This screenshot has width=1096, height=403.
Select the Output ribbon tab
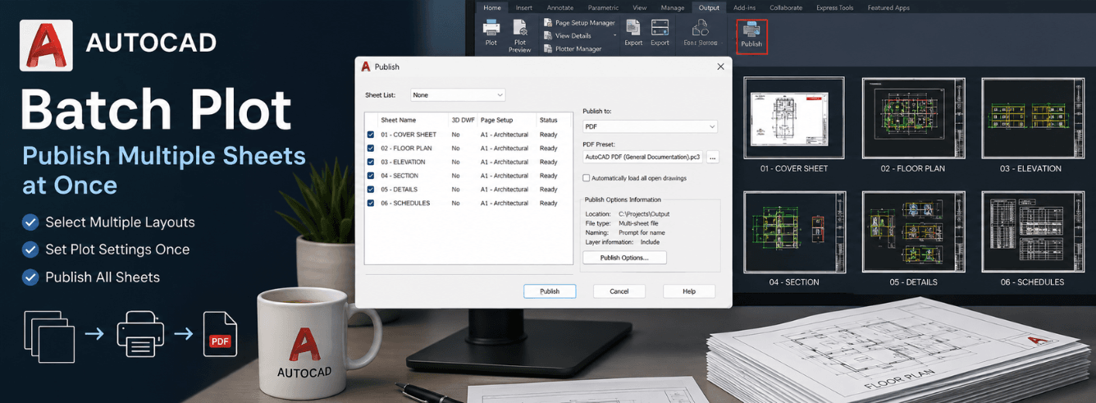708,8
